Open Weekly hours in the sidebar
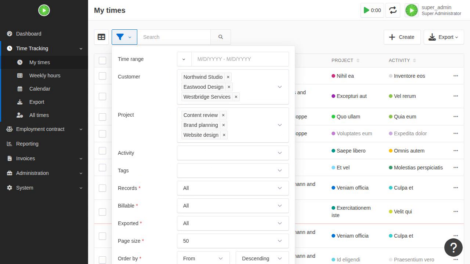The image size is (470, 264). [45, 76]
